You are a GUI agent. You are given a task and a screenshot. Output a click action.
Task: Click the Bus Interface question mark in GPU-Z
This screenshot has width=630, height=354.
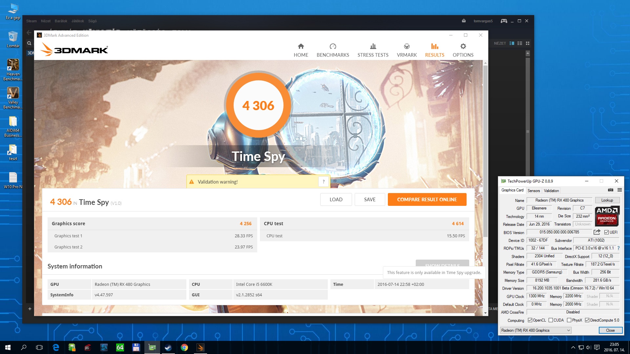[x=619, y=248]
